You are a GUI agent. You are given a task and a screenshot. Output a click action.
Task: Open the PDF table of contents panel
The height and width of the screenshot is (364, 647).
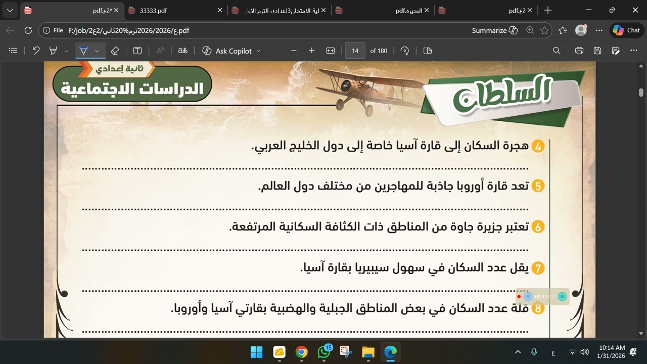[14, 51]
